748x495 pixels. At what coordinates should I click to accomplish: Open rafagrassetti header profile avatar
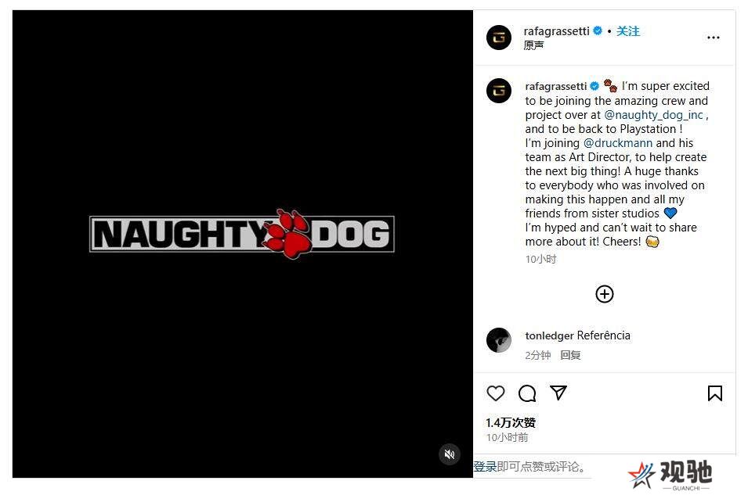498,38
